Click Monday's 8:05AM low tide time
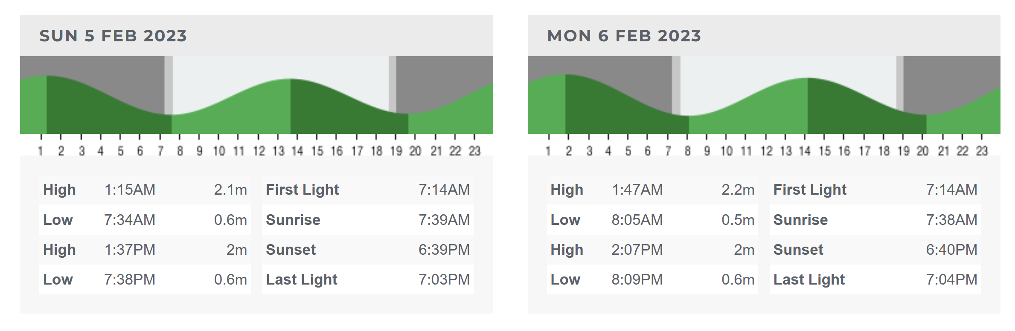This screenshot has width=1015, height=331. pyautogui.click(x=637, y=220)
